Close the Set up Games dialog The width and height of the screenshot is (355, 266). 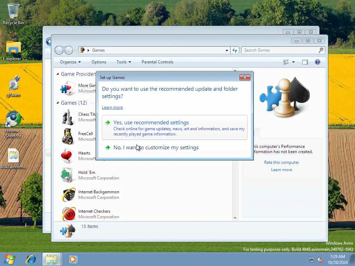245,77
